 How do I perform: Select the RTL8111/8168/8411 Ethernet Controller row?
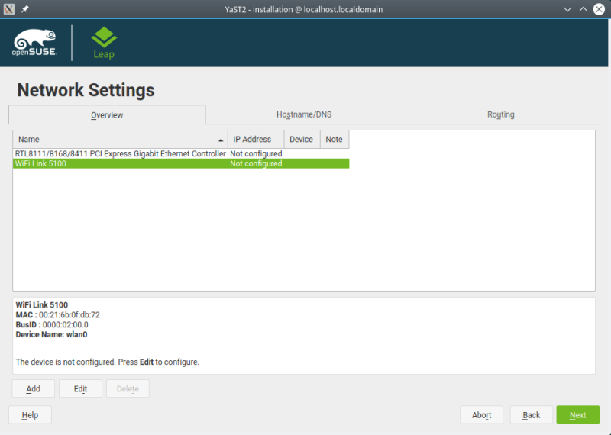(181, 154)
